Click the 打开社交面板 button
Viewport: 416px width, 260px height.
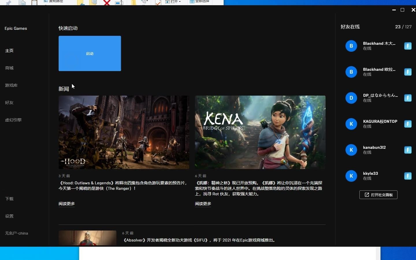click(x=378, y=195)
